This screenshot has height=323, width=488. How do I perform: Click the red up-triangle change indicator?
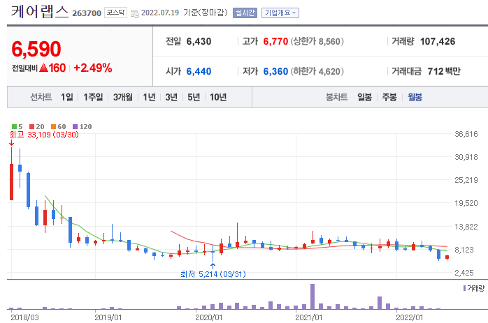tap(44, 68)
